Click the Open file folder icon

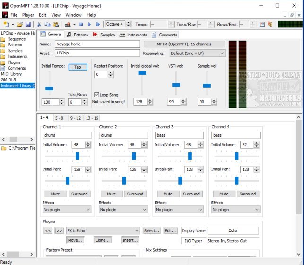(x=20, y=24)
